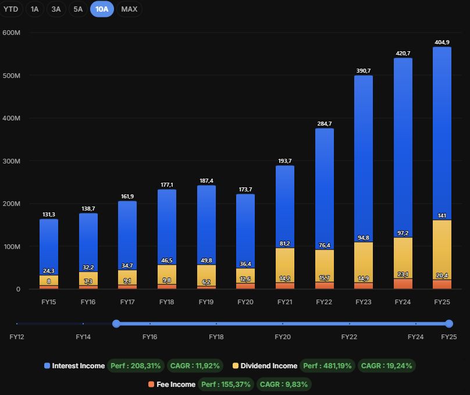470x395 pixels.
Task: Click the Dividend Income legend label
Action: 269,366
